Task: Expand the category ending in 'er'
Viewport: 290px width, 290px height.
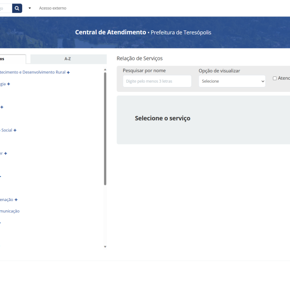Action: (x=6, y=154)
